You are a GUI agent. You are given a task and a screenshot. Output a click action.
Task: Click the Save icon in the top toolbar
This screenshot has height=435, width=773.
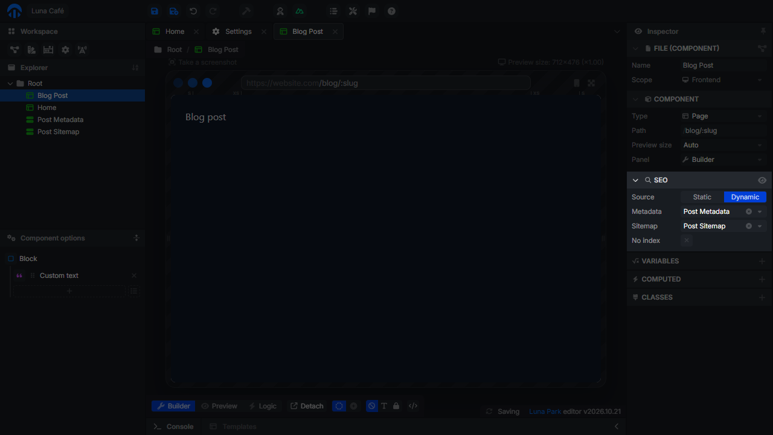[155, 11]
